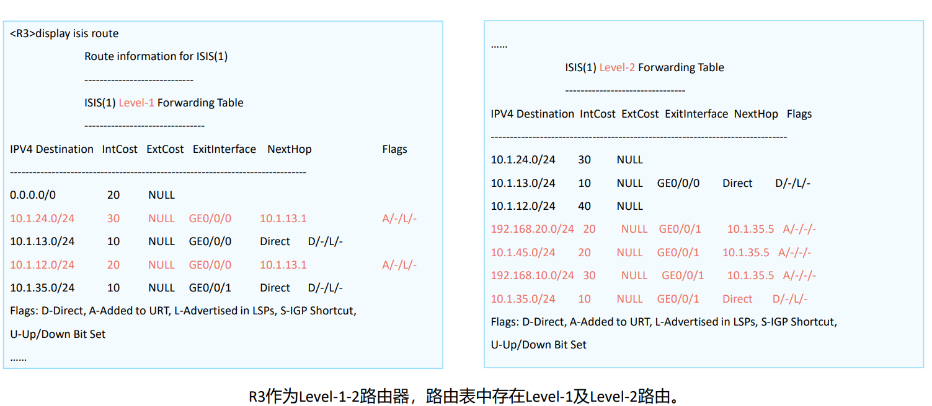Click "ExtCost" header in Level-2 table
This screenshot has width=932, height=406.
click(640, 114)
